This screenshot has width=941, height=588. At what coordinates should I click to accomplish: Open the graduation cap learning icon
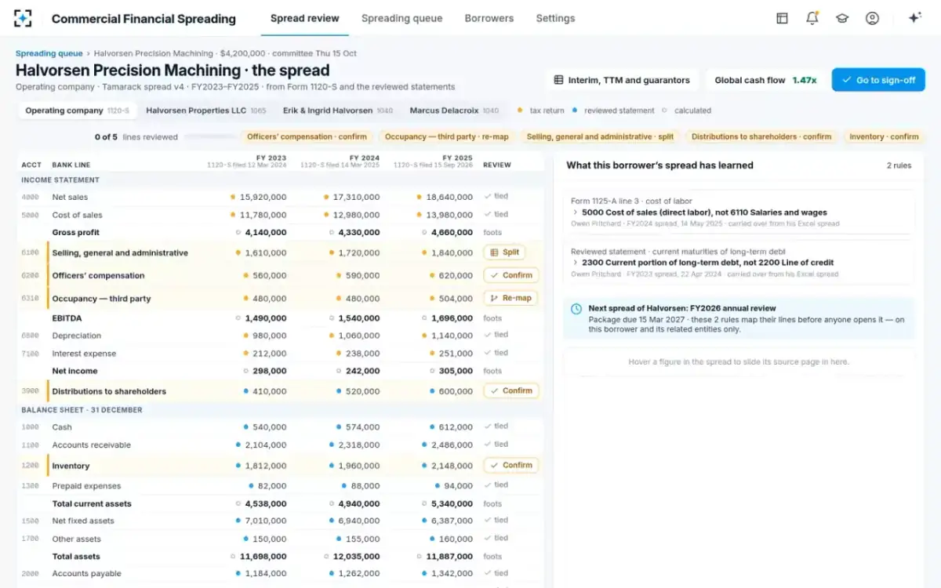click(842, 18)
